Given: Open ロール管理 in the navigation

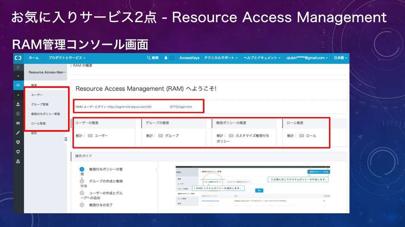Looking at the screenshot, I should point(38,123).
